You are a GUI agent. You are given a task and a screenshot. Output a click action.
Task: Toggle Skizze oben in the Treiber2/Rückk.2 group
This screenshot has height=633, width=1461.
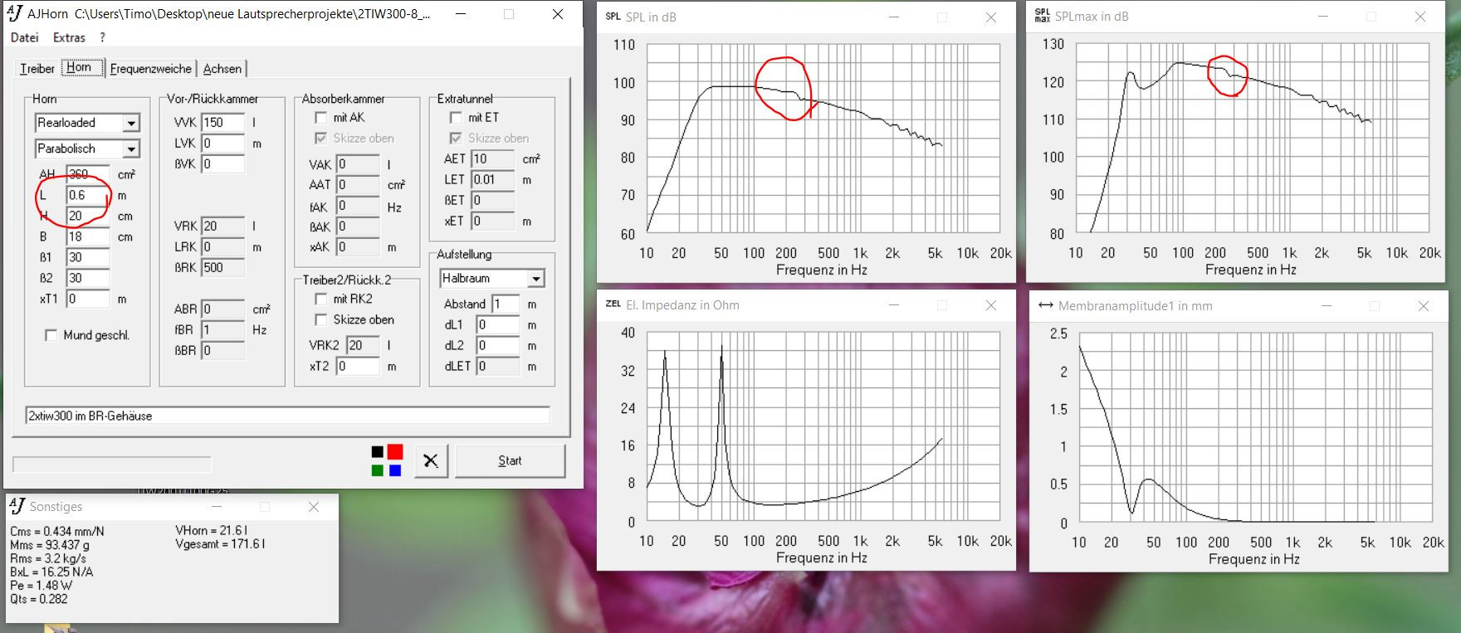coord(321,319)
